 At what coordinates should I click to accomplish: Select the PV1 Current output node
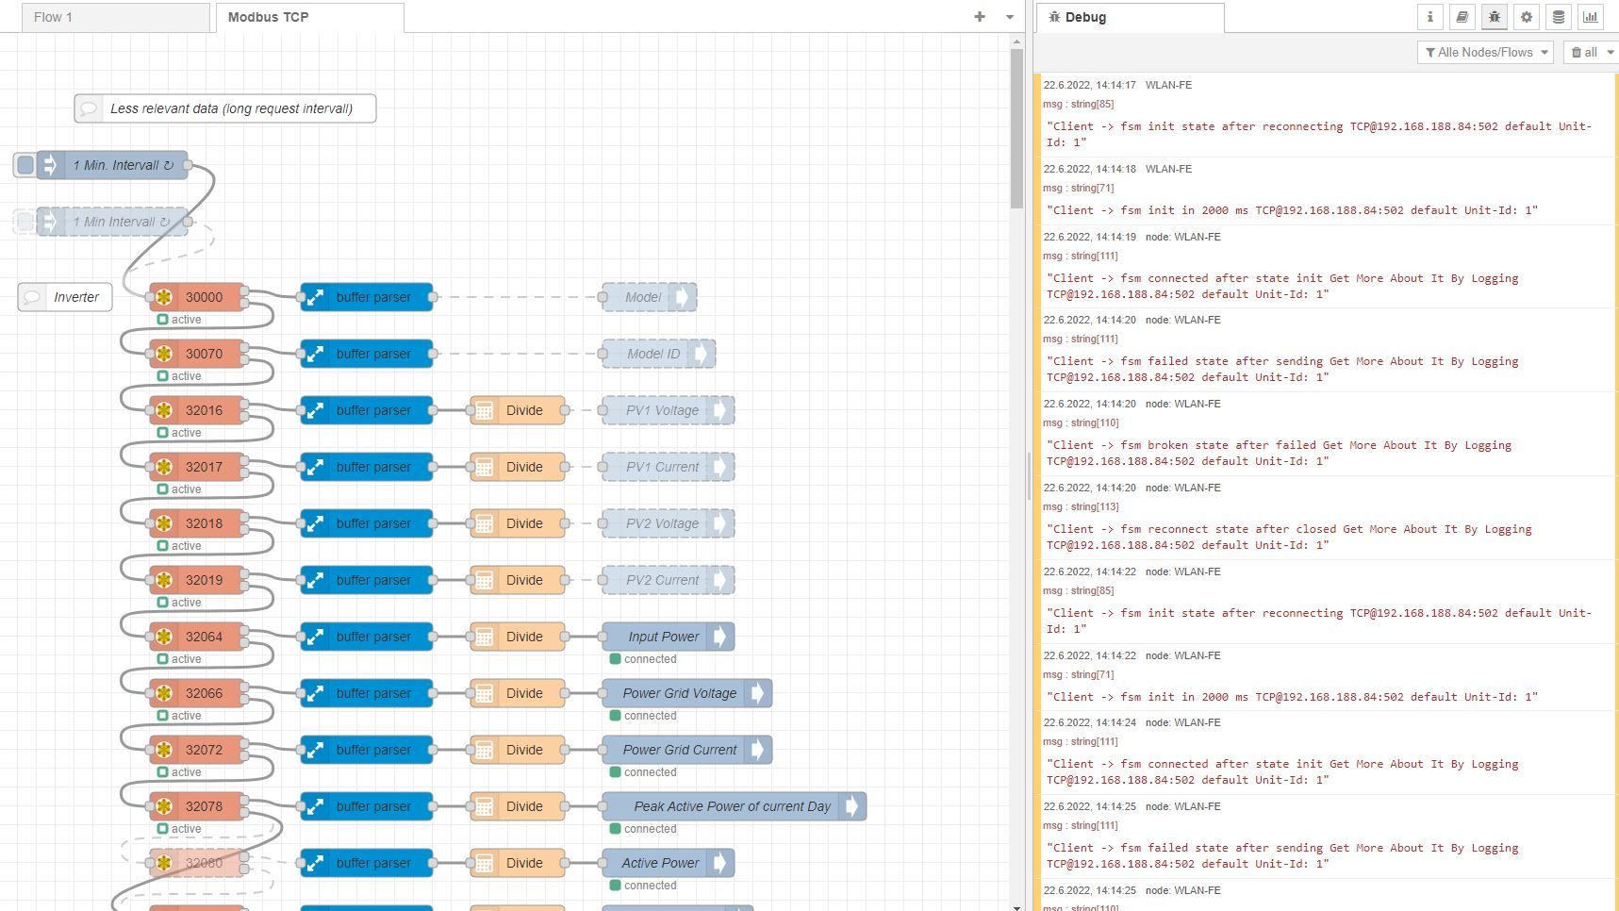click(x=669, y=467)
